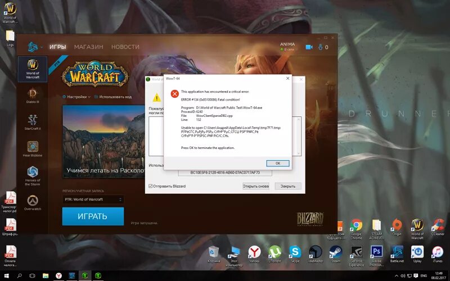Click the blue ИГРАТЬ button
This screenshot has width=450, height=281.
tap(93, 216)
